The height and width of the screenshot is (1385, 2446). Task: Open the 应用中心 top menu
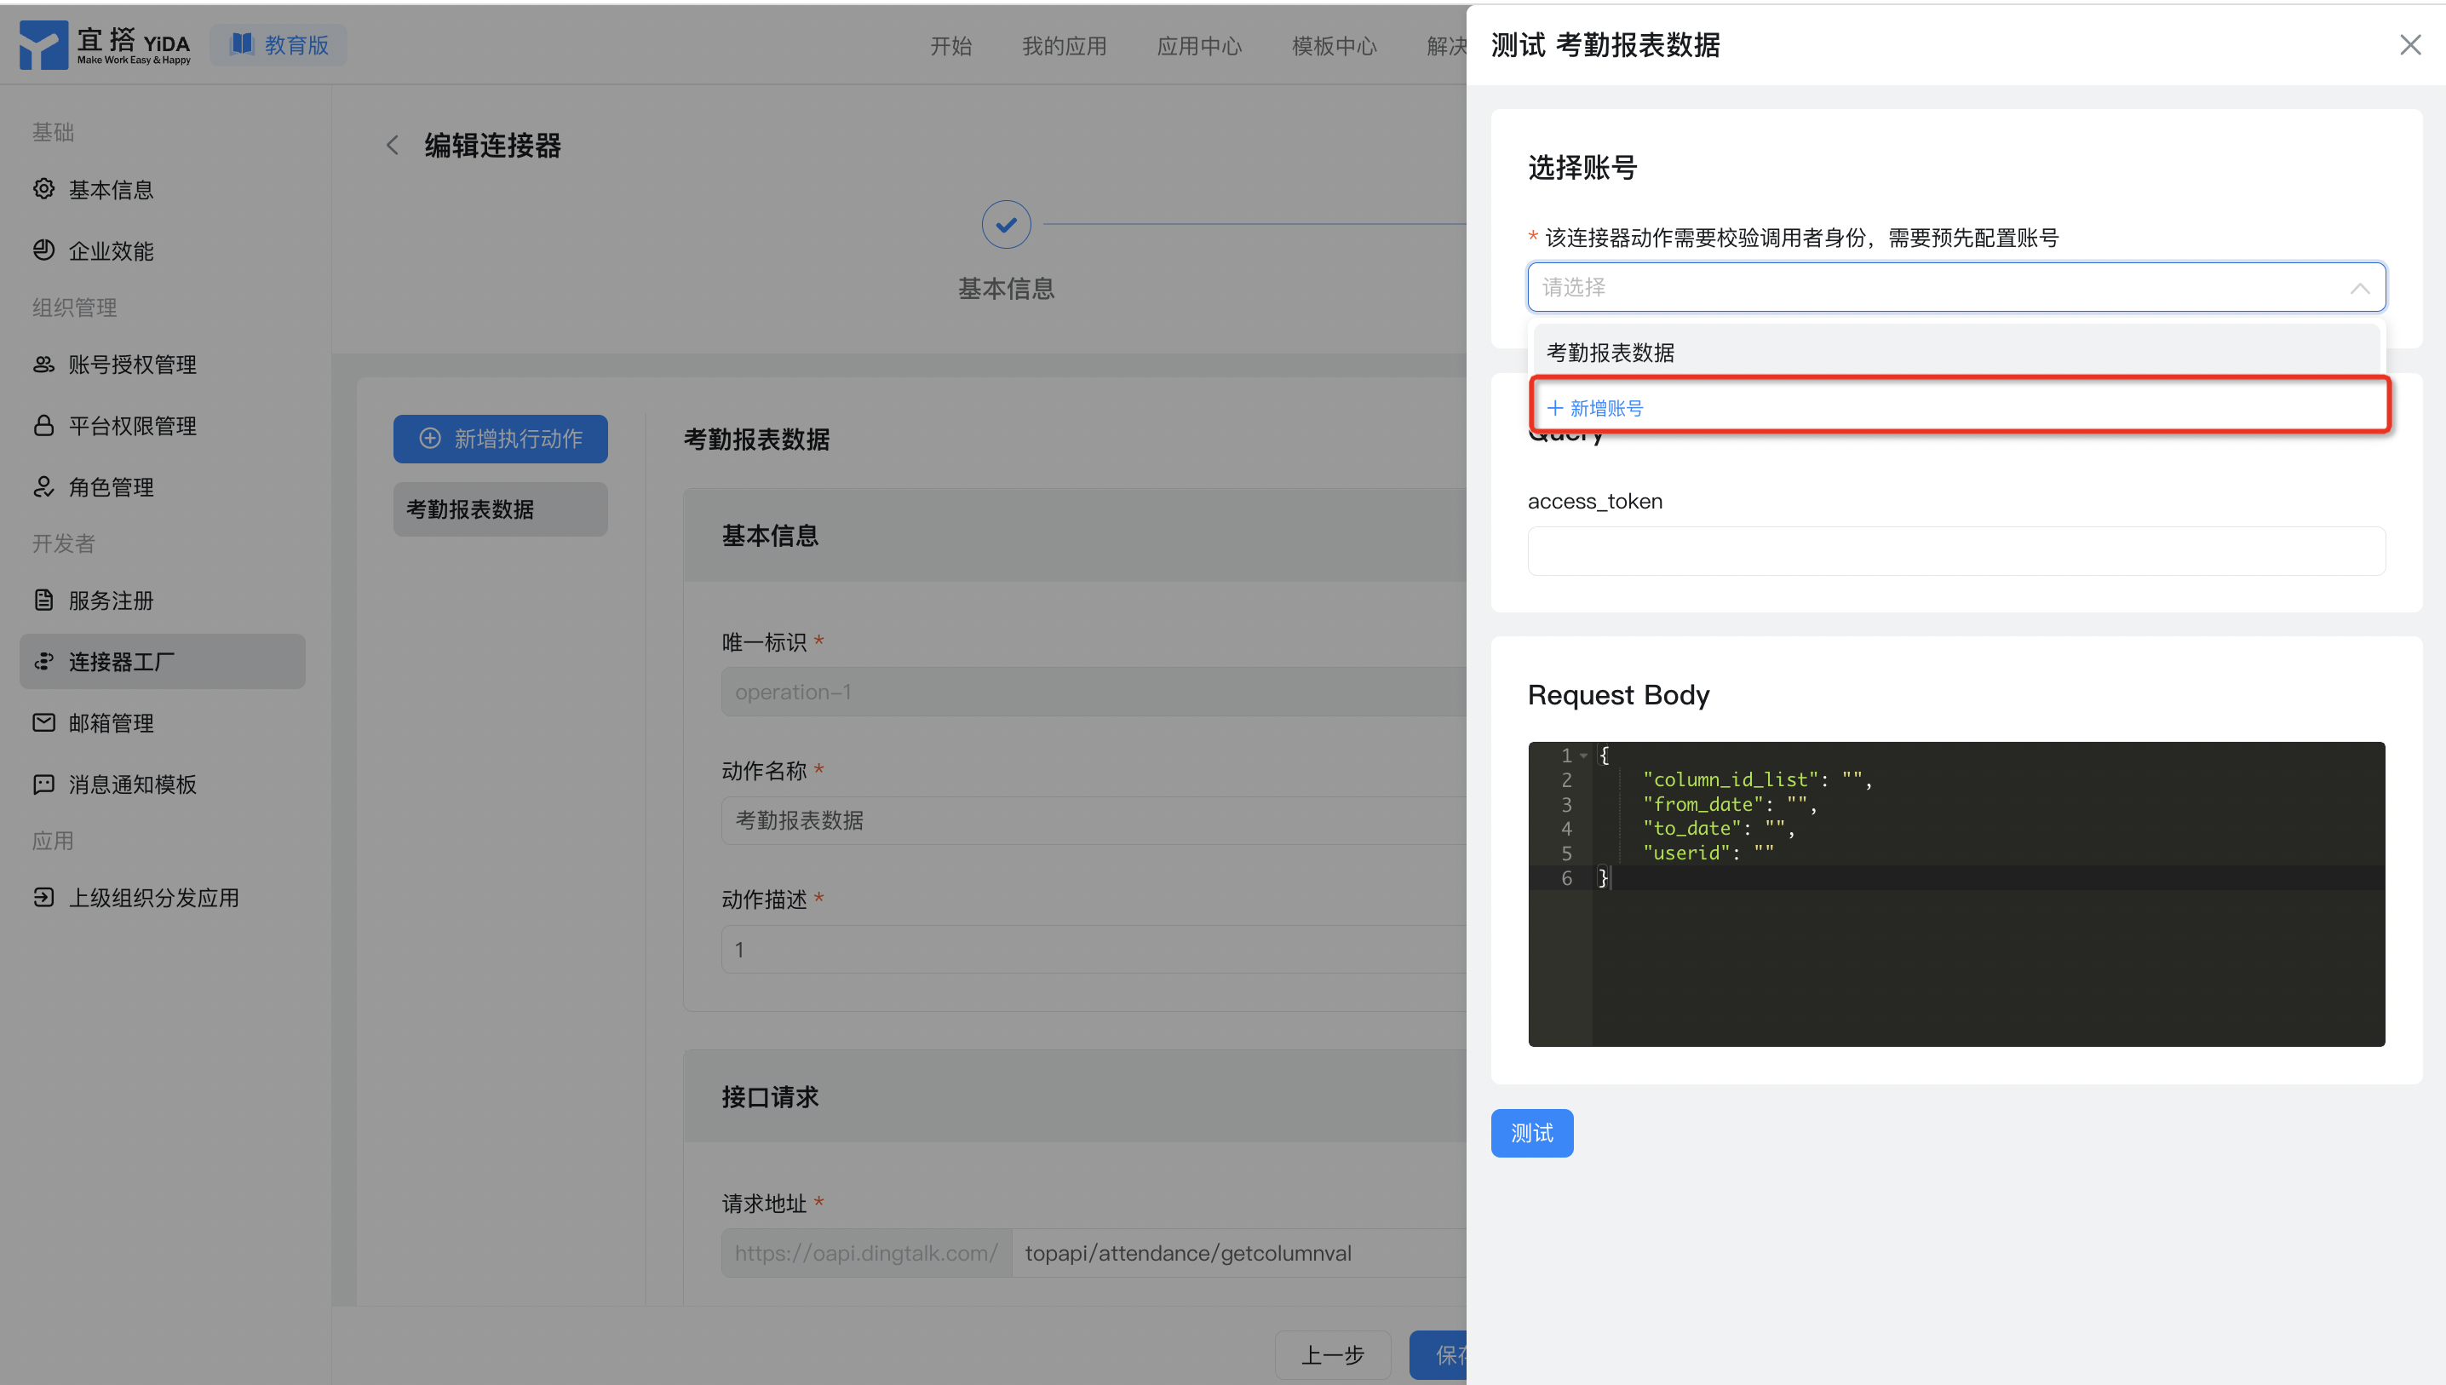tap(1199, 46)
